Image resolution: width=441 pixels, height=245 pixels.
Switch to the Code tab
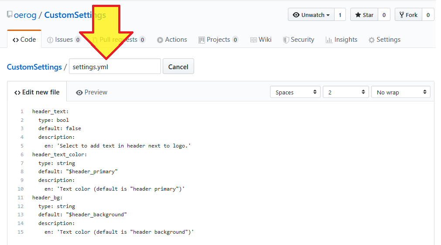(x=24, y=40)
